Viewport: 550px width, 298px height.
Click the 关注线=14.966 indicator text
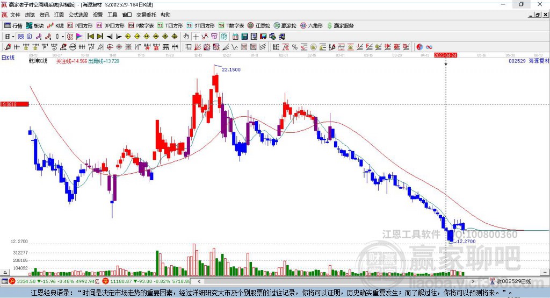pos(71,61)
